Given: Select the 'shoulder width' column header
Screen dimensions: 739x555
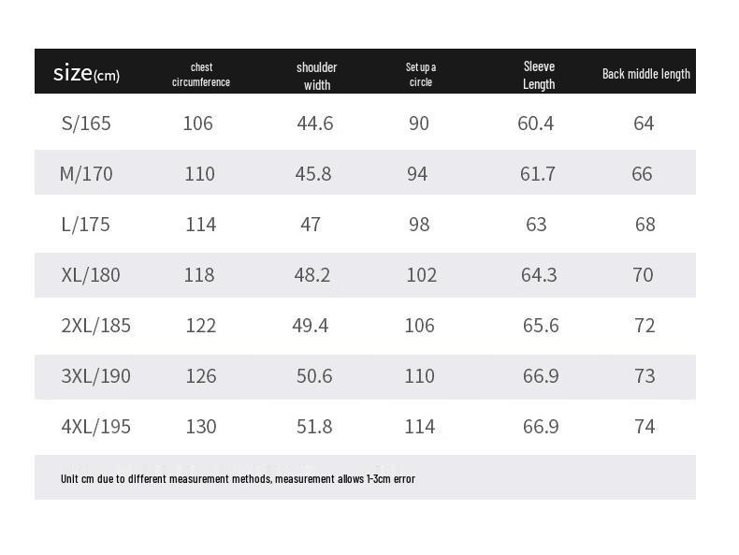Looking at the screenshot, I should pyautogui.click(x=317, y=75).
